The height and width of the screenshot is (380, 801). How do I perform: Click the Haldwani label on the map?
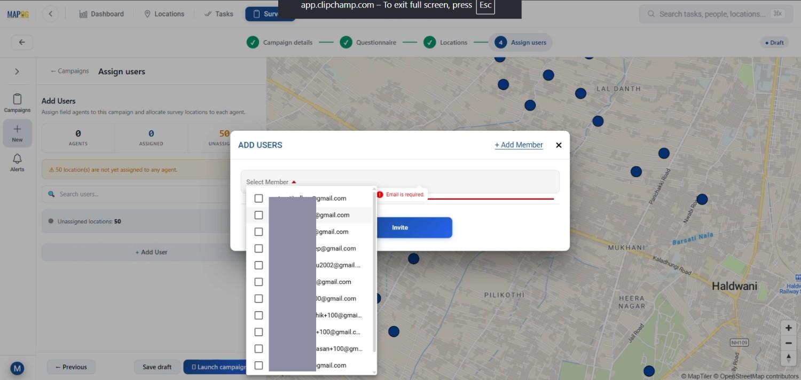pyautogui.click(x=734, y=286)
